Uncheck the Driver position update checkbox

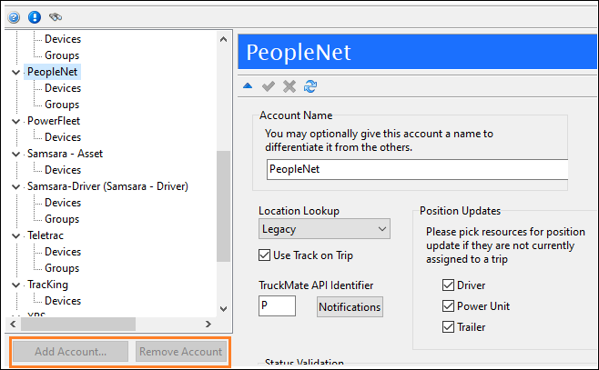(x=448, y=286)
